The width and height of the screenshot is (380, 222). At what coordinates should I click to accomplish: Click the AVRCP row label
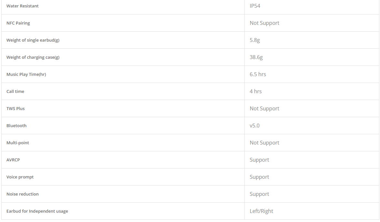(13, 160)
